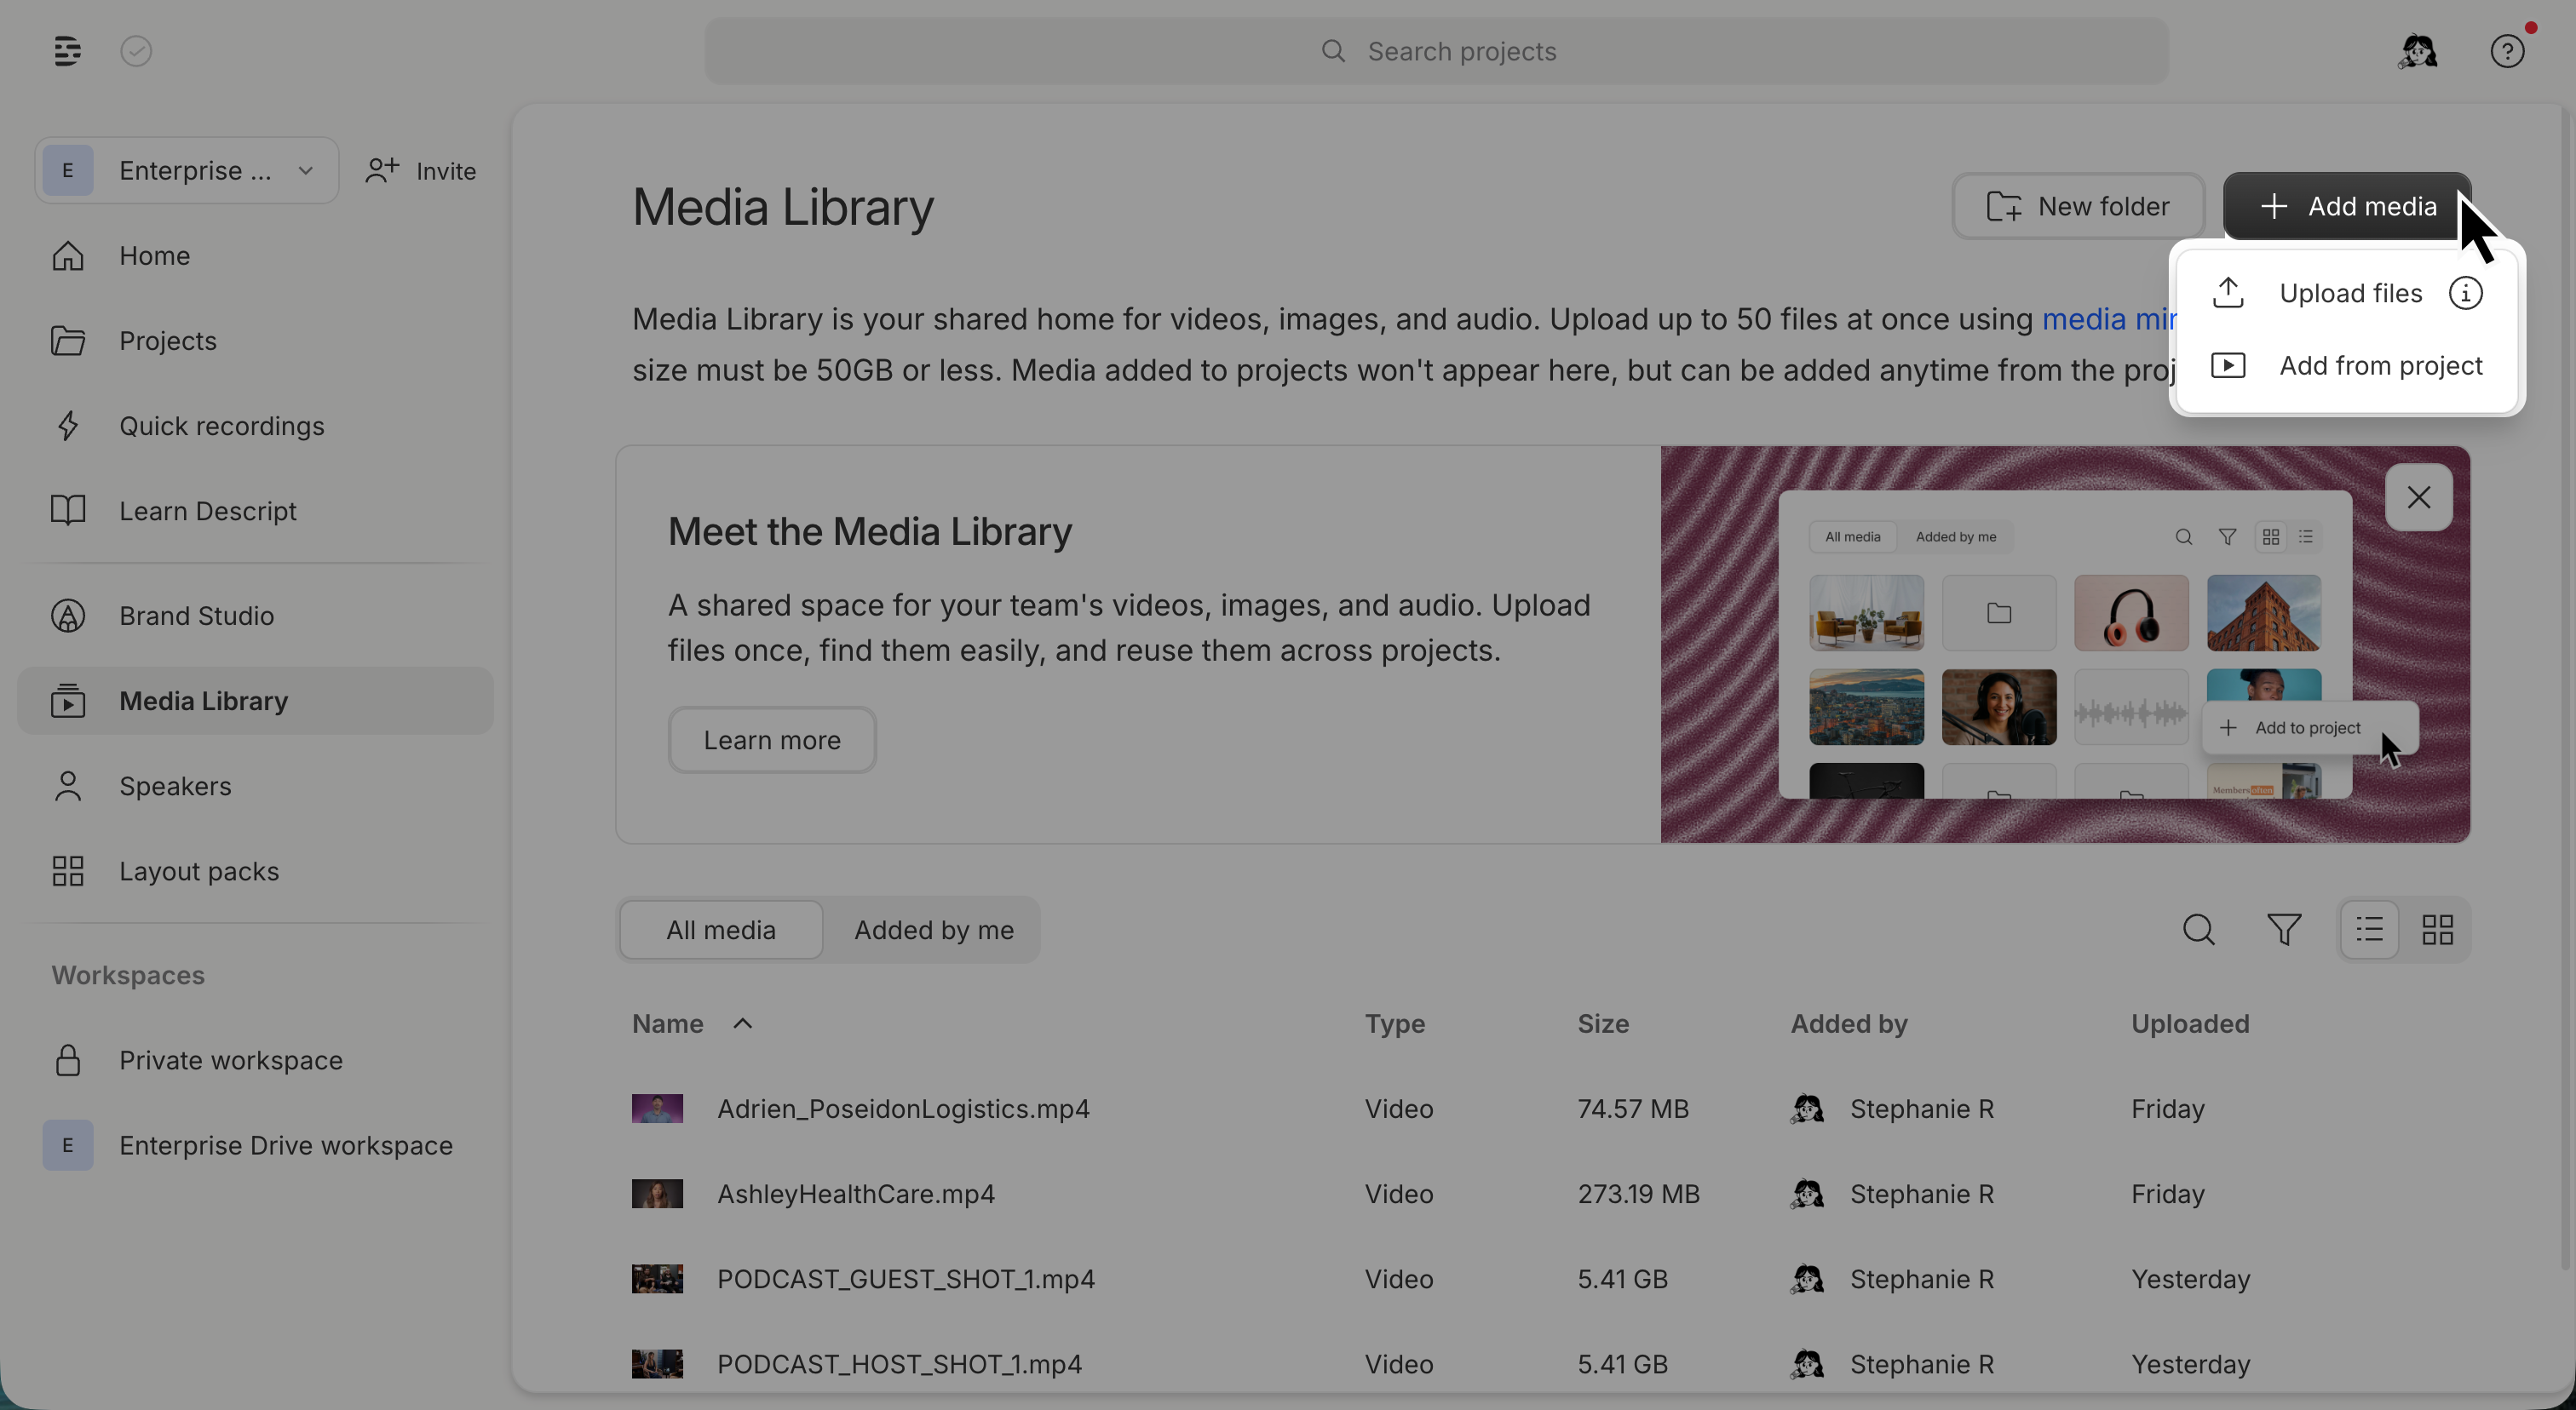The width and height of the screenshot is (2576, 1410).
Task: Switch to grid view for media items
Action: [x=2438, y=928]
